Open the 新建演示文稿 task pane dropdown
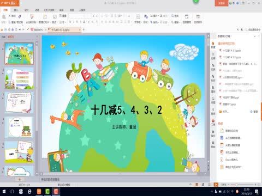Screen dimensions: 262x196 pyautogui.click(x=224, y=36)
